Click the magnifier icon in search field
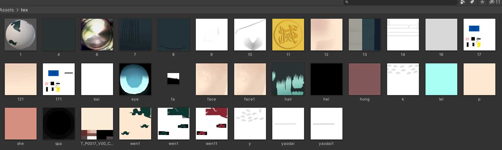Screen dimensions: 502x150 pyautogui.click(x=347, y=2)
